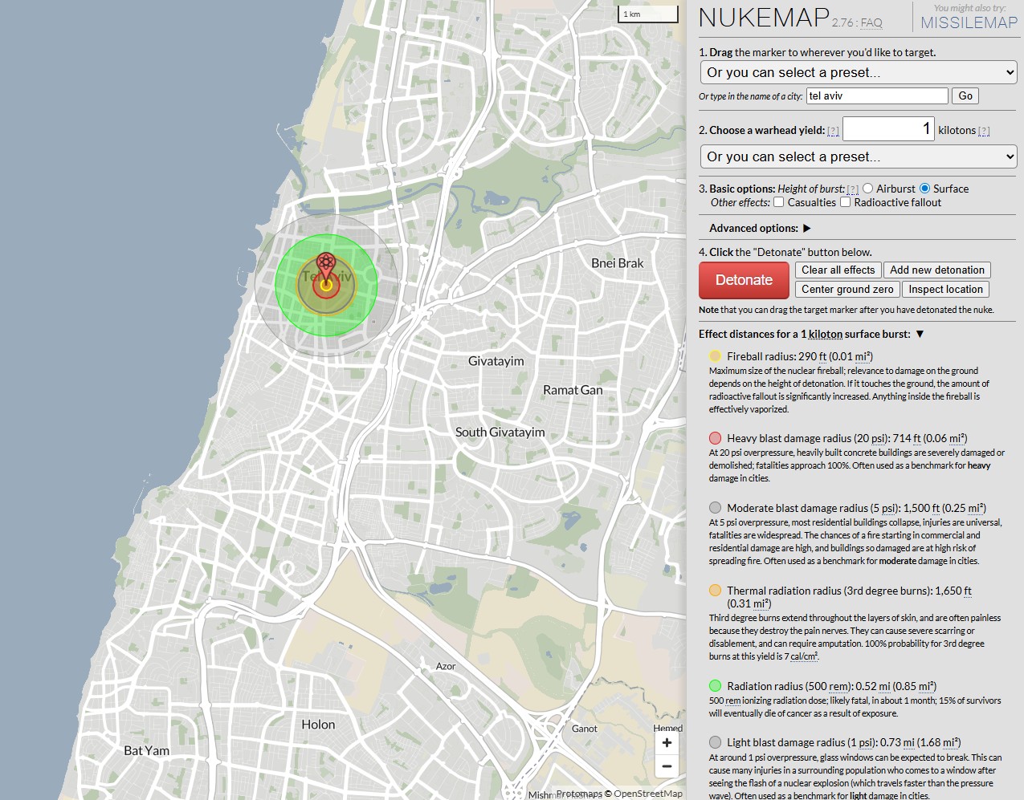Select the Airburst radio button
The width and height of the screenshot is (1024, 800).
pos(868,189)
